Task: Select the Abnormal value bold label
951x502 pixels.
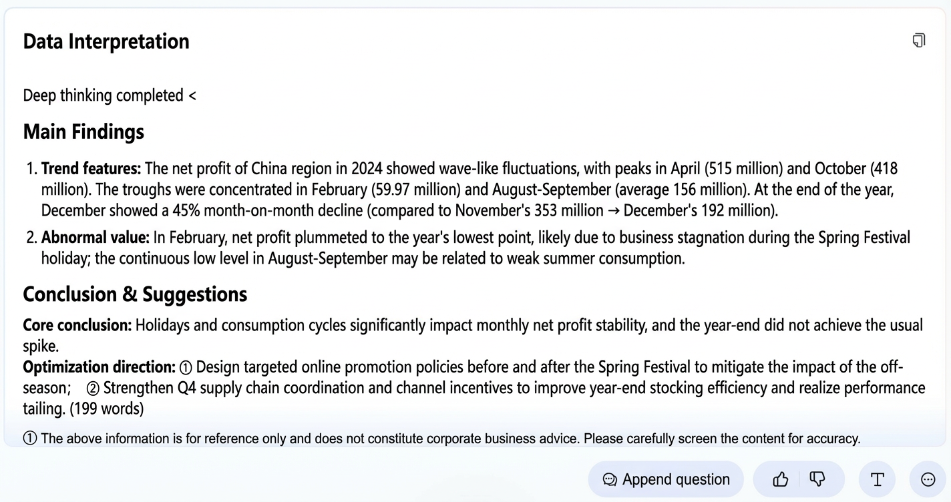Action: (x=96, y=238)
